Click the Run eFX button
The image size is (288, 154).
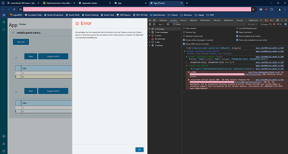point(21,42)
